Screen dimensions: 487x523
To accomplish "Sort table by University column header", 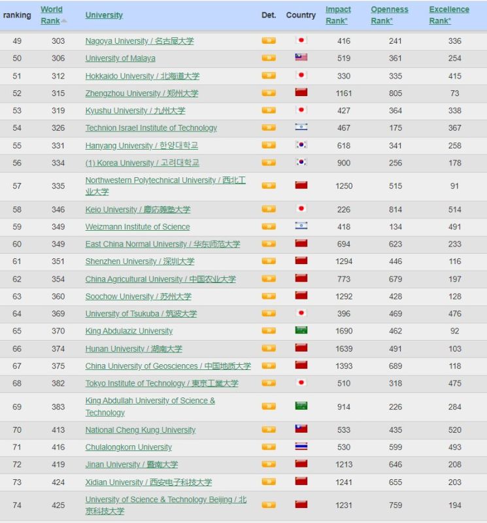I will tap(104, 15).
